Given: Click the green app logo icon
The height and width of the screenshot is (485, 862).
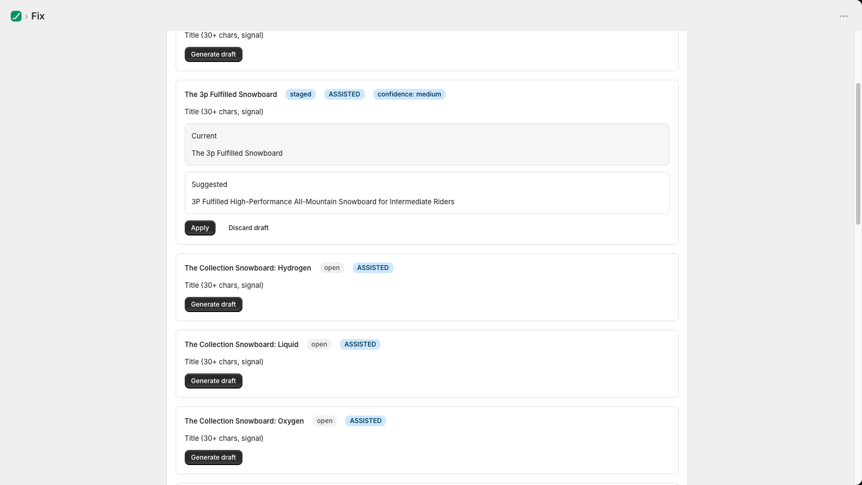Looking at the screenshot, I should coord(16,16).
